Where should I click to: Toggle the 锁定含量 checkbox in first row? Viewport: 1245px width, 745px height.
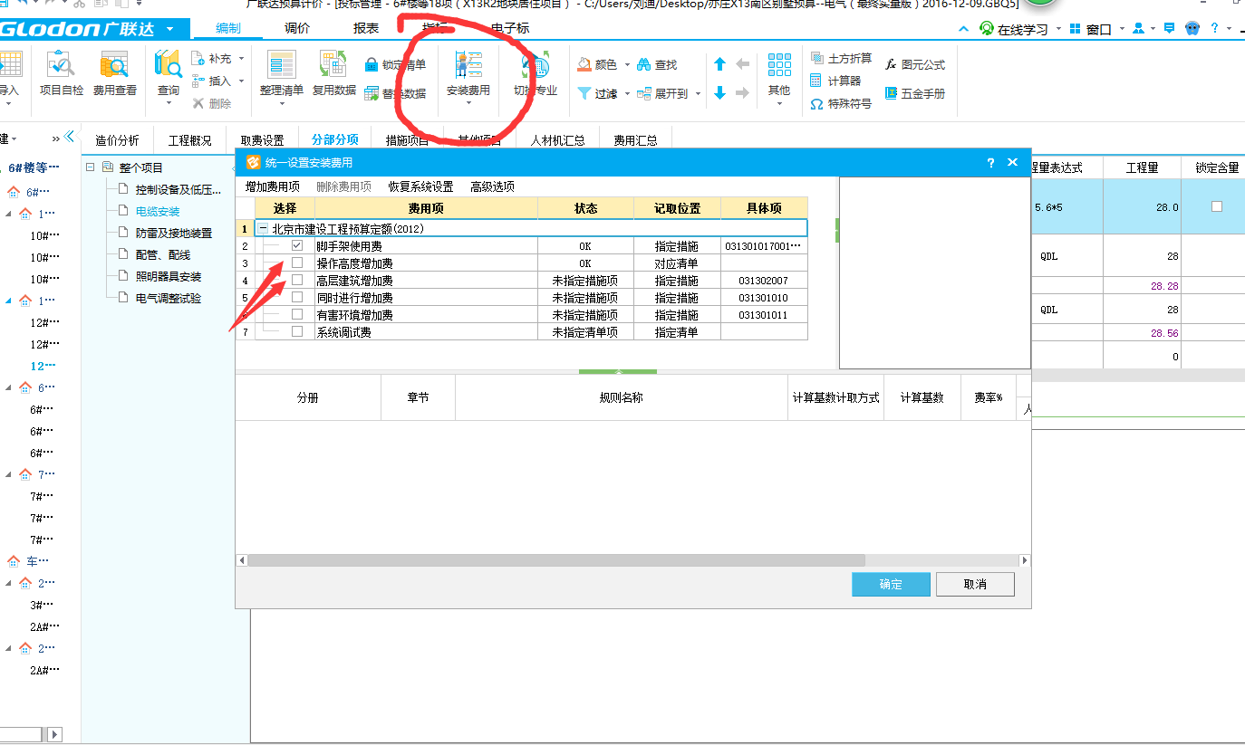tap(1217, 206)
